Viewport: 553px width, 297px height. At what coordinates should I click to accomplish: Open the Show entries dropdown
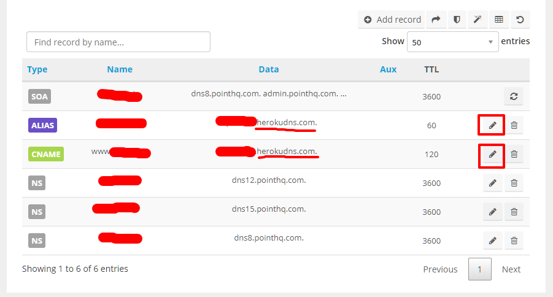(x=452, y=42)
